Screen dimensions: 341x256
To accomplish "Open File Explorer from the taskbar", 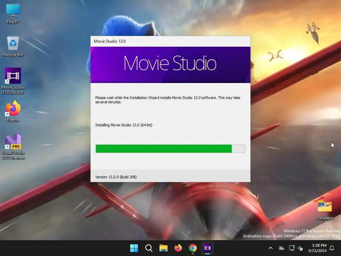I will tap(163, 248).
